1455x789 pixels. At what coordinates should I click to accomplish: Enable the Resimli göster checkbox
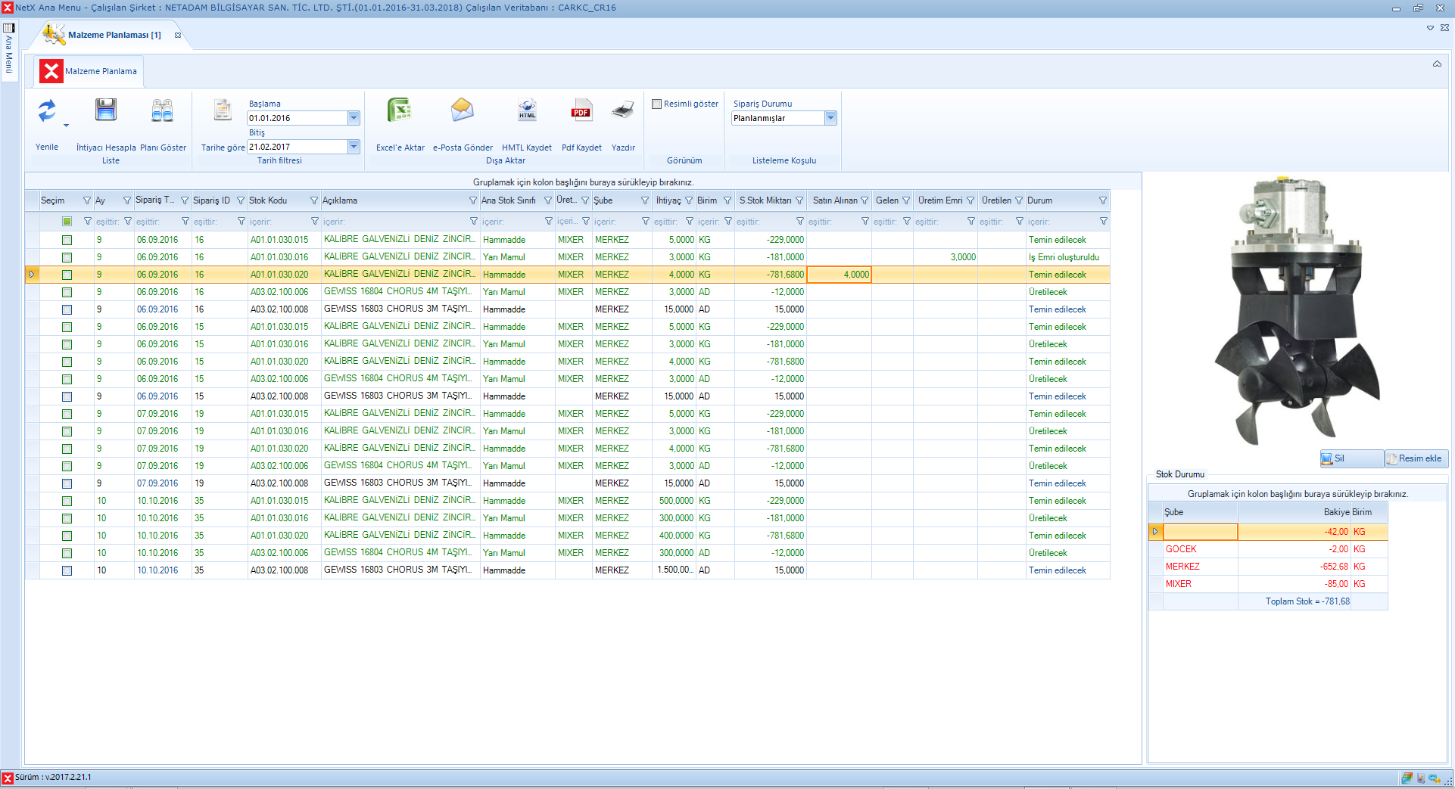(657, 104)
